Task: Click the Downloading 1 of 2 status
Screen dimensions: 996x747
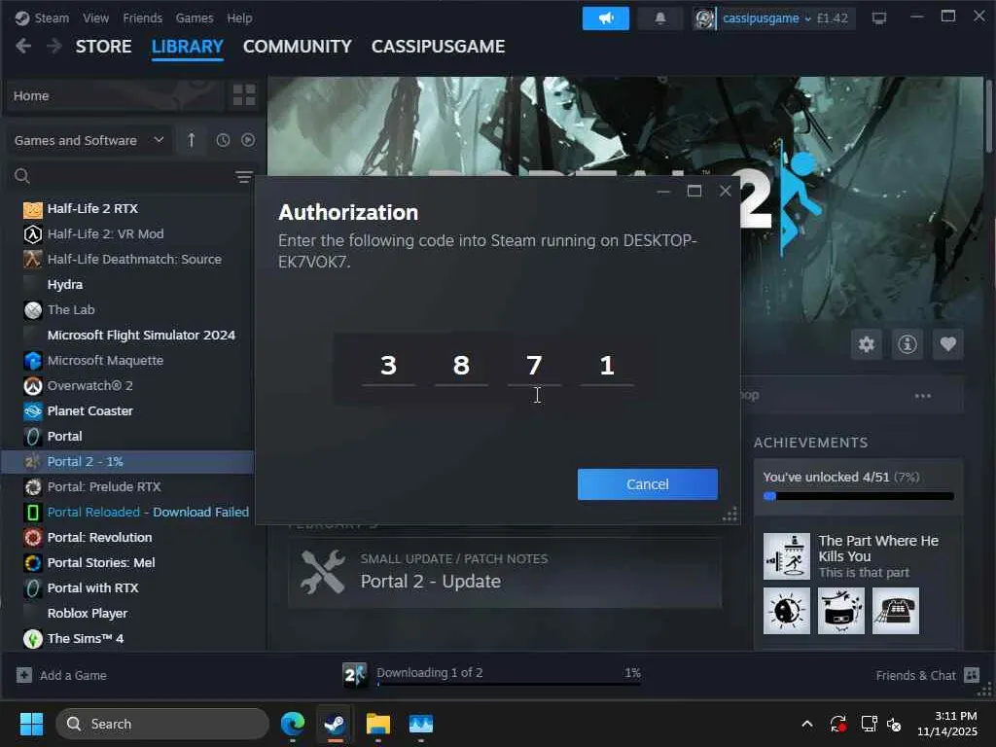Action: (x=429, y=673)
